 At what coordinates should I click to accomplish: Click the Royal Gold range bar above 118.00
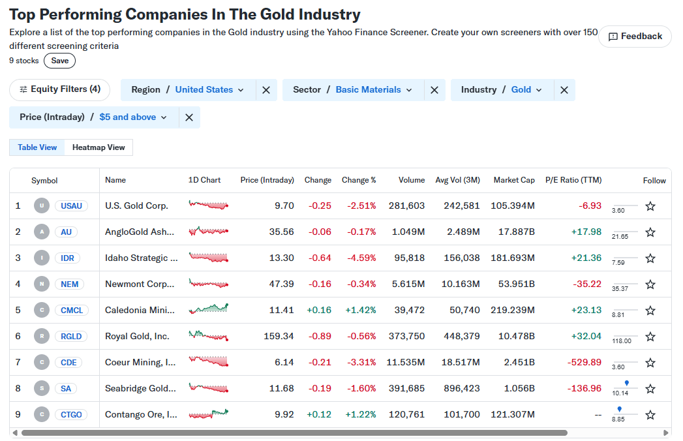(x=626, y=335)
